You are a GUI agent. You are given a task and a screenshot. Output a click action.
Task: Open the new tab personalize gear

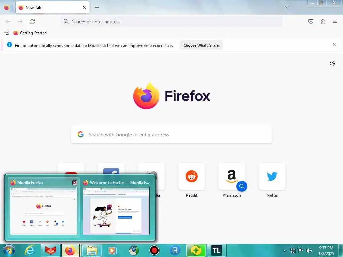333,63
